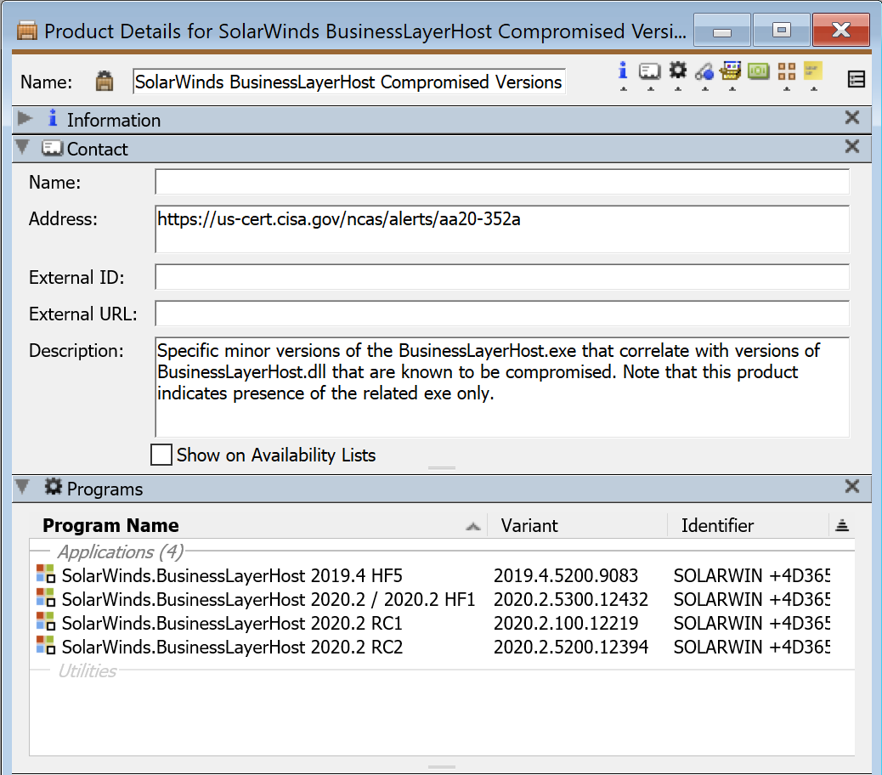882x775 pixels.
Task: Click the Contact card toolbar icon
Action: pyautogui.click(x=650, y=71)
